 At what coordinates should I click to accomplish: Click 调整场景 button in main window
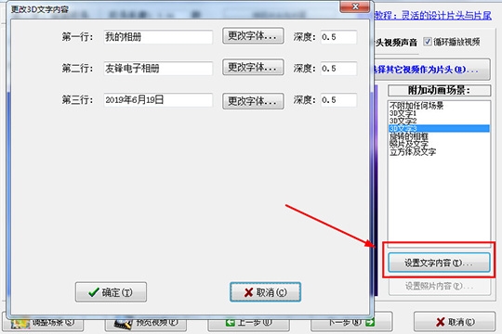[x=43, y=323]
